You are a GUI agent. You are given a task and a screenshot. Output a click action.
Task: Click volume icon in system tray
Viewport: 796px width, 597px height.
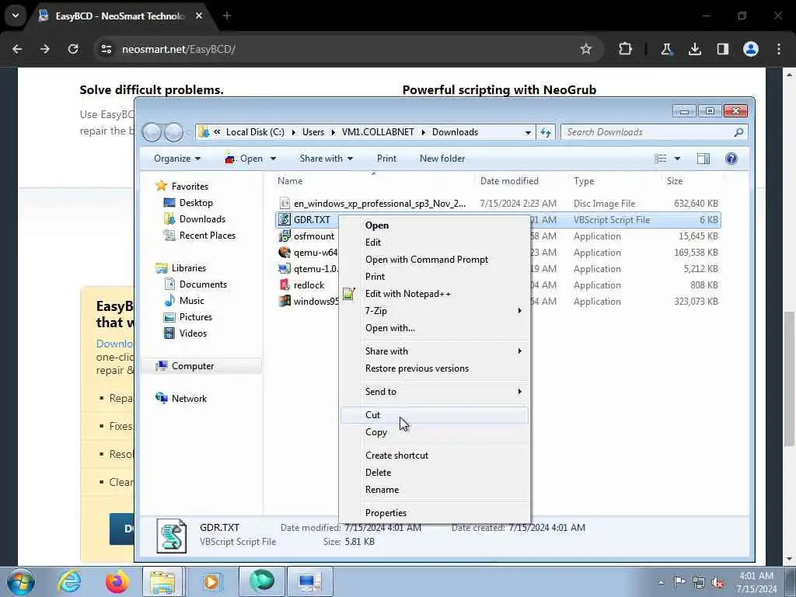point(717,582)
